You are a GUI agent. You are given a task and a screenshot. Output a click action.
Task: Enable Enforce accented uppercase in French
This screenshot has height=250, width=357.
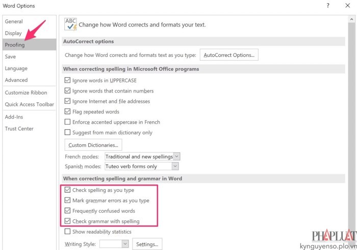click(x=67, y=122)
